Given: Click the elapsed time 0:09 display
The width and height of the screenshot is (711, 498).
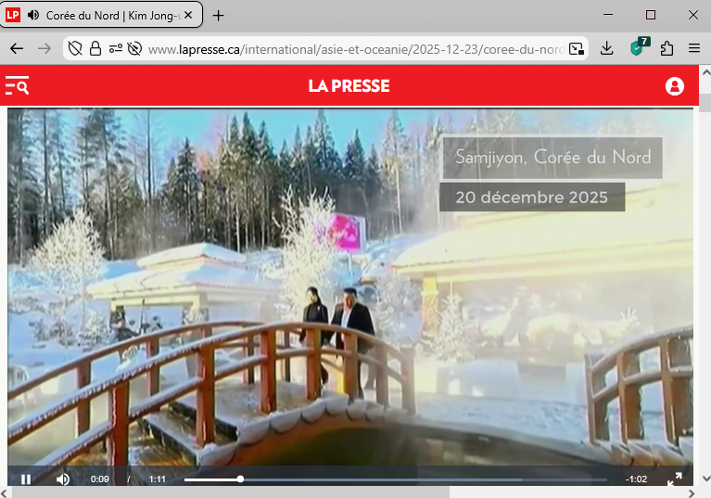Looking at the screenshot, I should click(x=100, y=479).
